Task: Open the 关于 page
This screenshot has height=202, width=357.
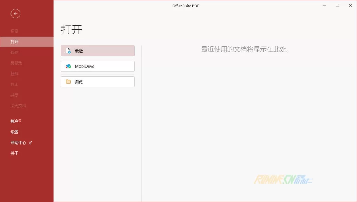Action: 14,153
